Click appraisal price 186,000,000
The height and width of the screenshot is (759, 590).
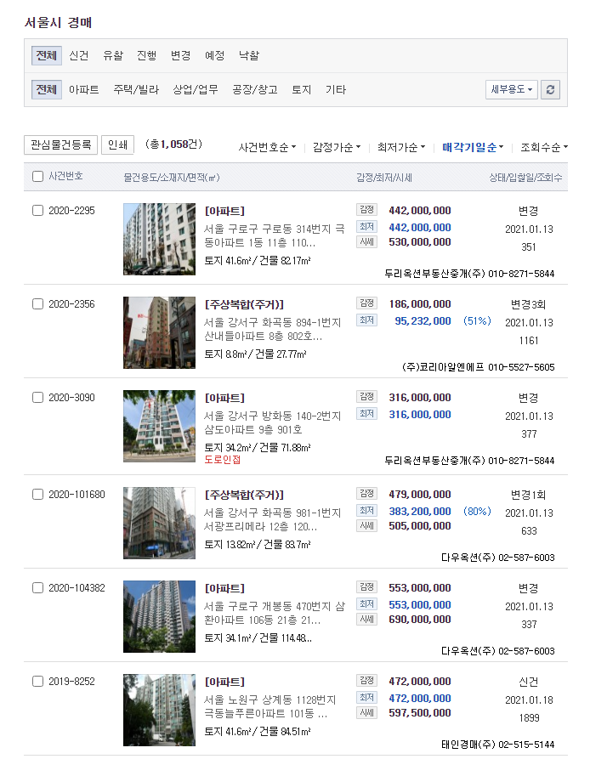tap(420, 303)
